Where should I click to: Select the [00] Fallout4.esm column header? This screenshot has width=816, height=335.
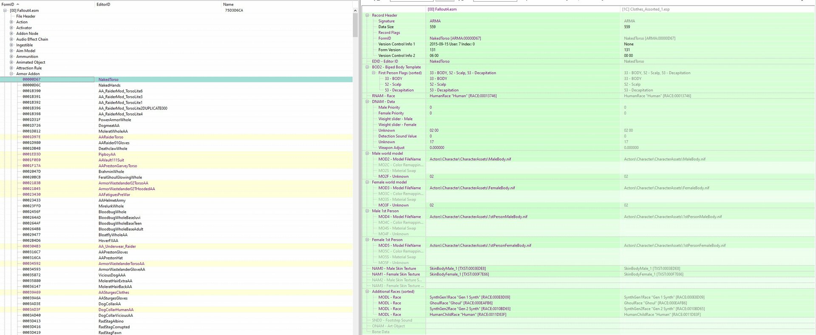tap(523, 9)
